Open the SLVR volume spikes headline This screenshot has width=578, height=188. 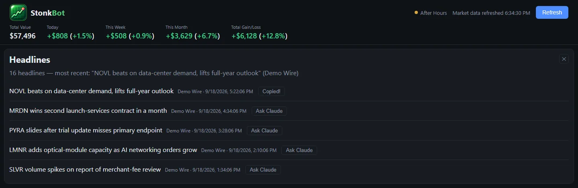coord(85,170)
